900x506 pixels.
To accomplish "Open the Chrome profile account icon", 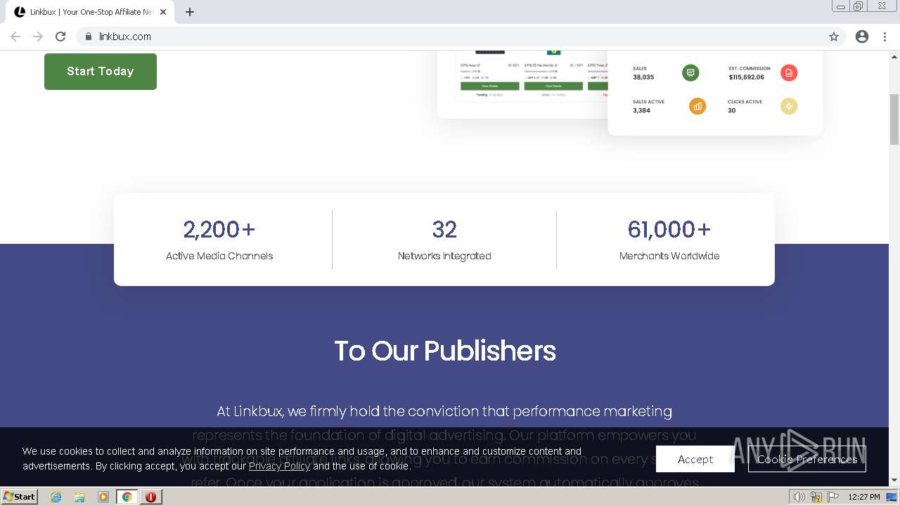I will tap(862, 37).
